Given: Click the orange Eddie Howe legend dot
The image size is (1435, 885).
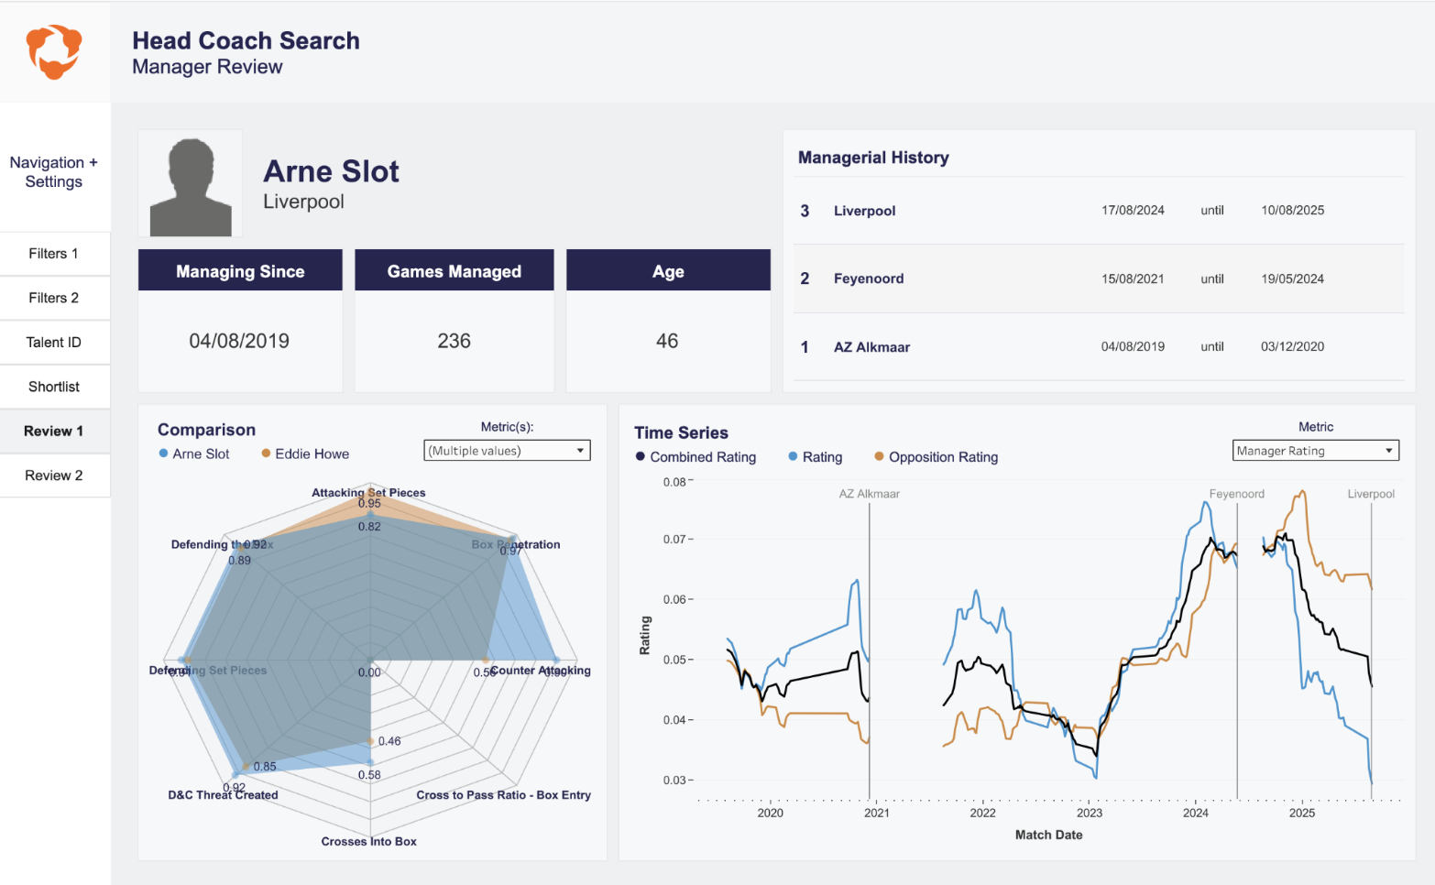Looking at the screenshot, I should coord(266,453).
